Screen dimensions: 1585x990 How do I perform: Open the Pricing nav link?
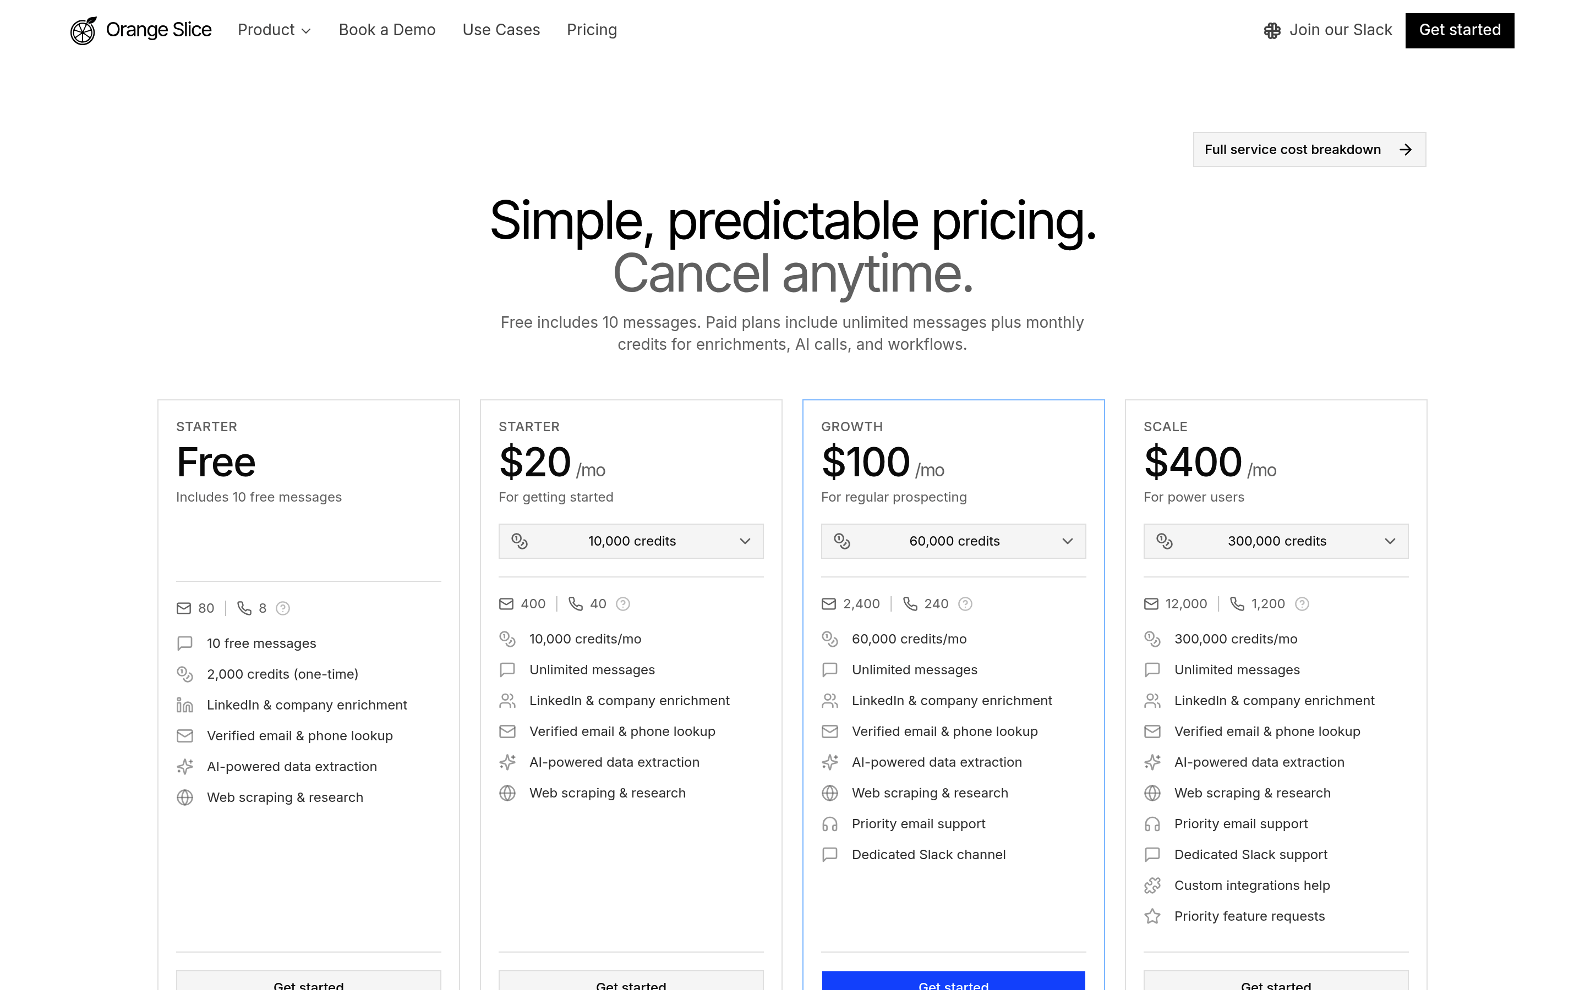592,30
